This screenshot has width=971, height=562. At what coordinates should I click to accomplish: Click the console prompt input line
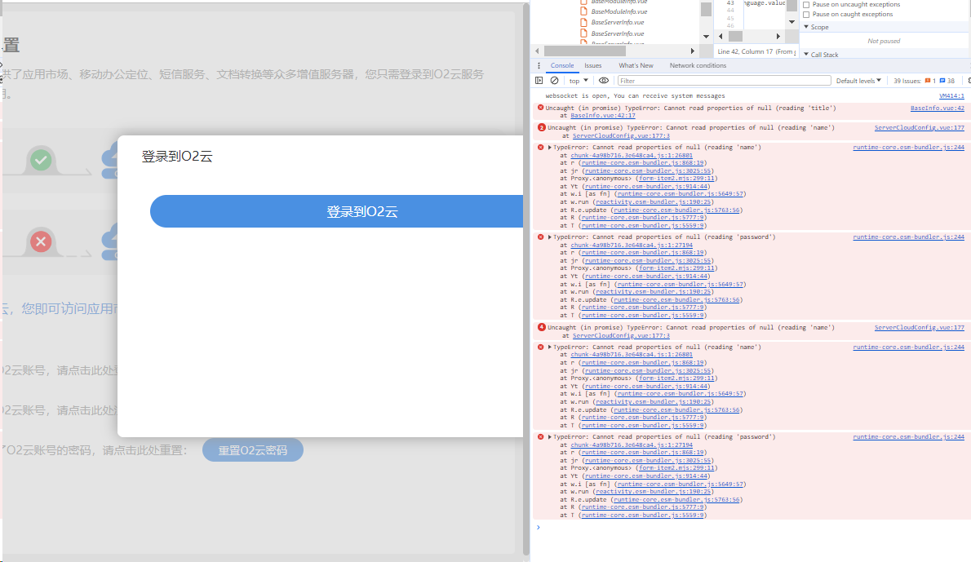tap(752, 528)
